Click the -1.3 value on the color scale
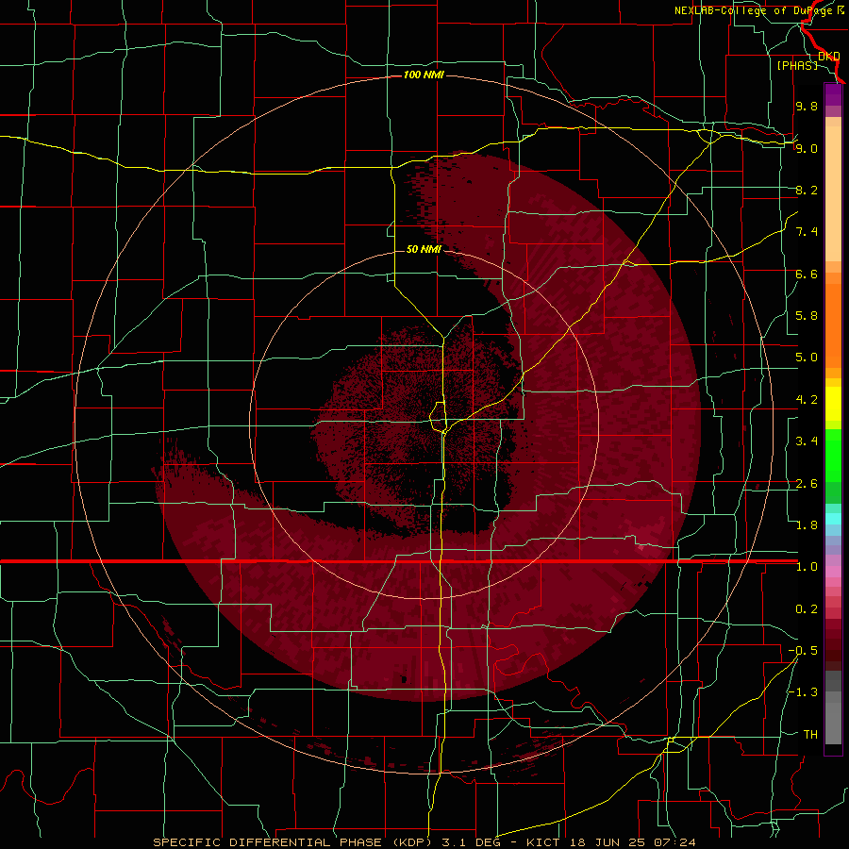This screenshot has width=849, height=849. point(803,692)
